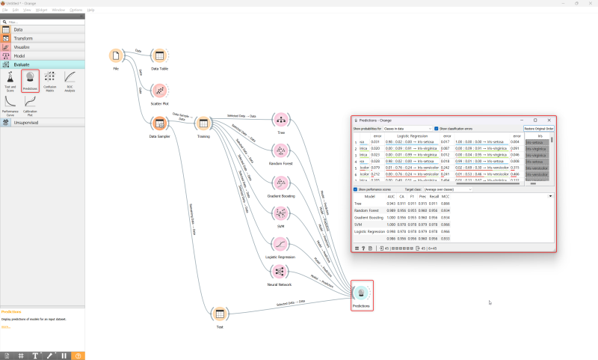
Task: Click the Neural Network node
Action: pos(280,272)
